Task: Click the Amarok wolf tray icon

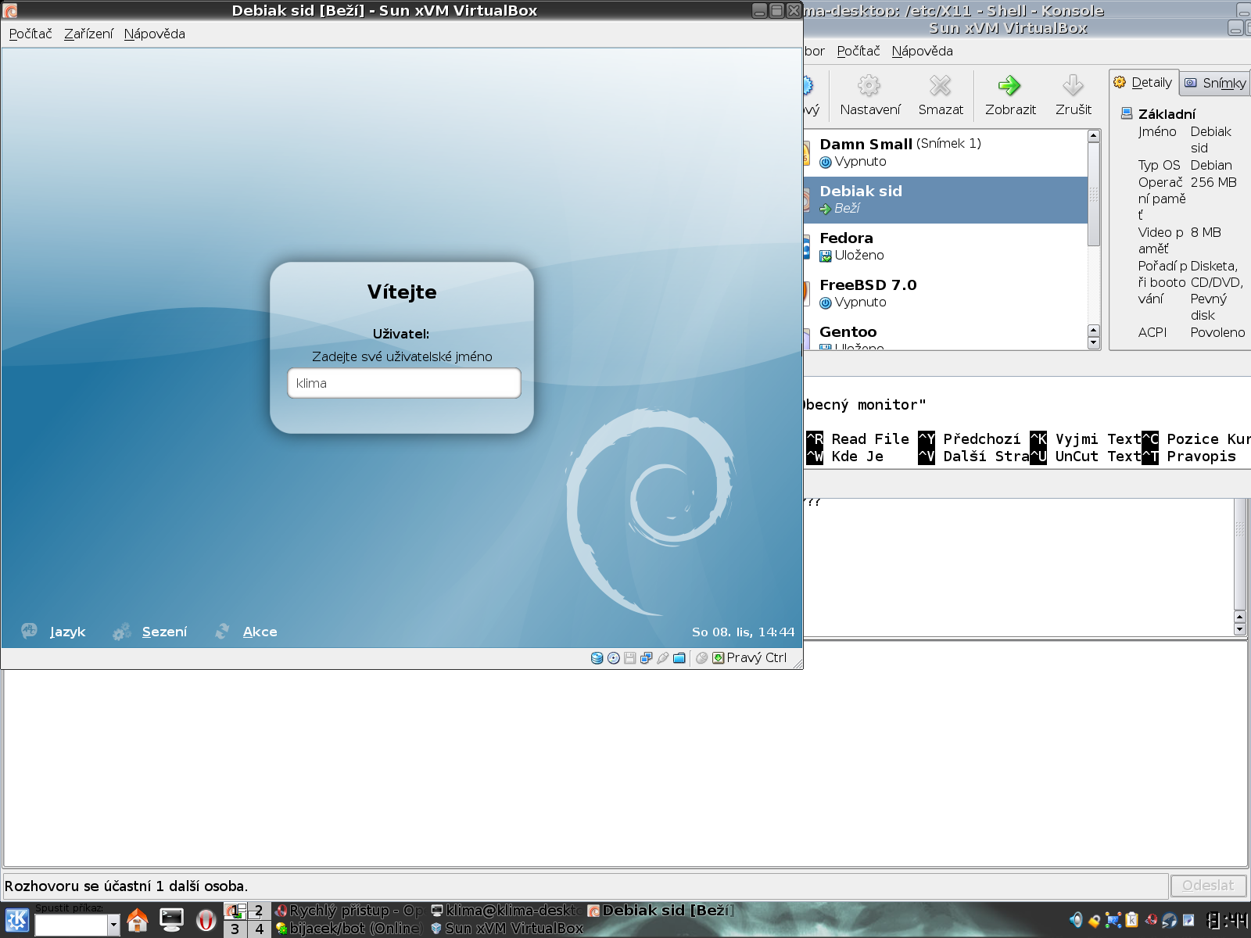Action: [x=1170, y=920]
